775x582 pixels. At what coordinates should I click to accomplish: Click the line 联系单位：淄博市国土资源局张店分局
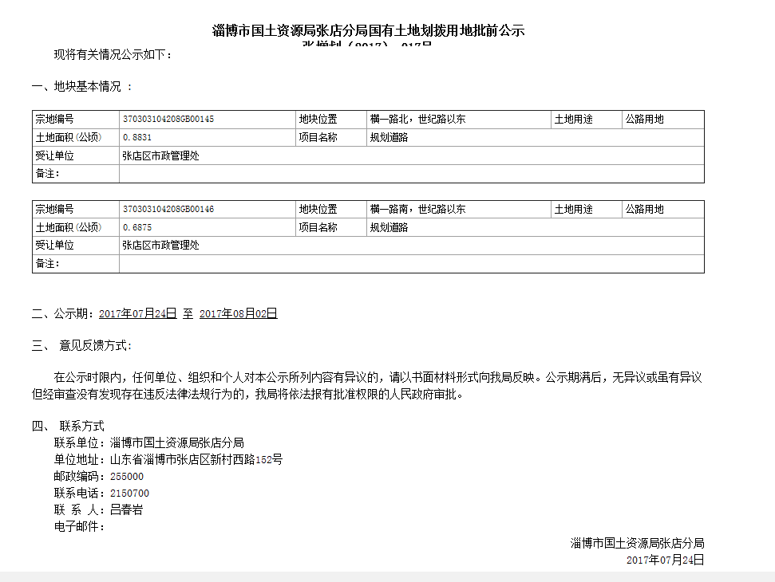148,442
